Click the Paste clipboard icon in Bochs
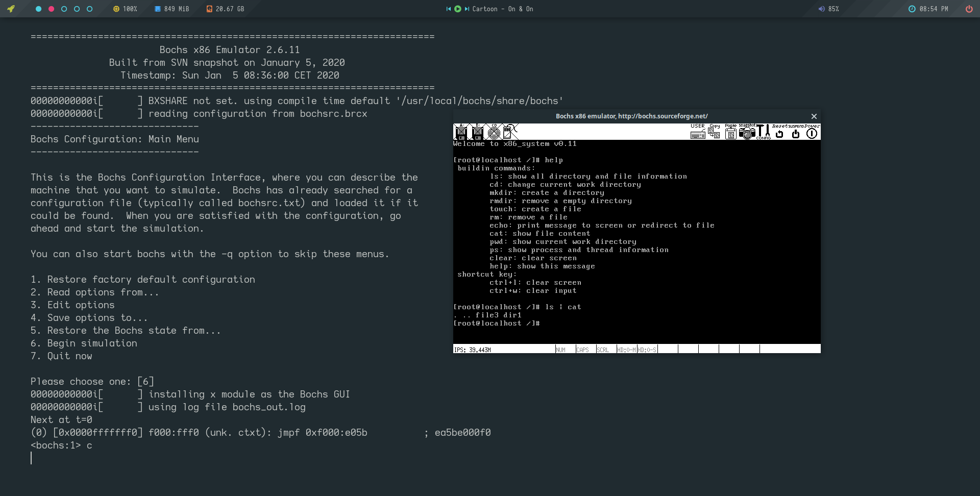The height and width of the screenshot is (496, 980). tap(730, 132)
